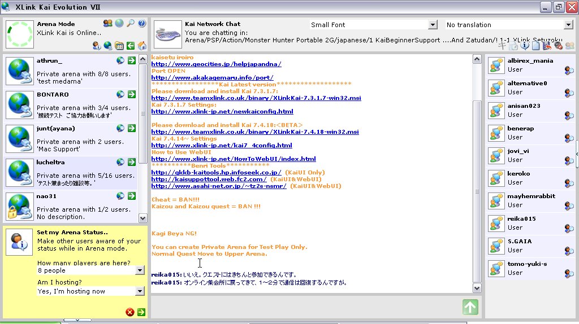Image resolution: width=579 pixels, height=324 pixels.
Task: Click globe profile icon next to lucheltra name
Action: tap(120, 162)
